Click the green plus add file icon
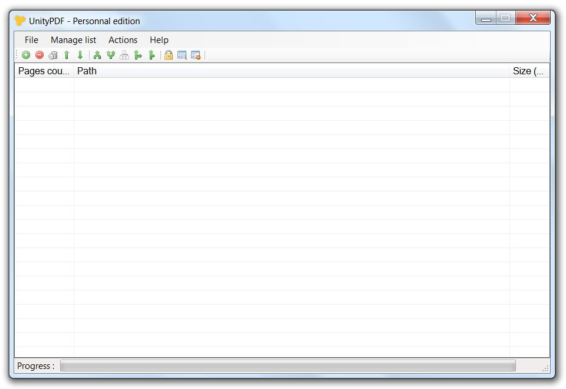566x389 pixels. (26, 55)
